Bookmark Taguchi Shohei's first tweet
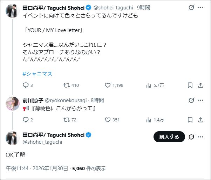 coord(190,85)
